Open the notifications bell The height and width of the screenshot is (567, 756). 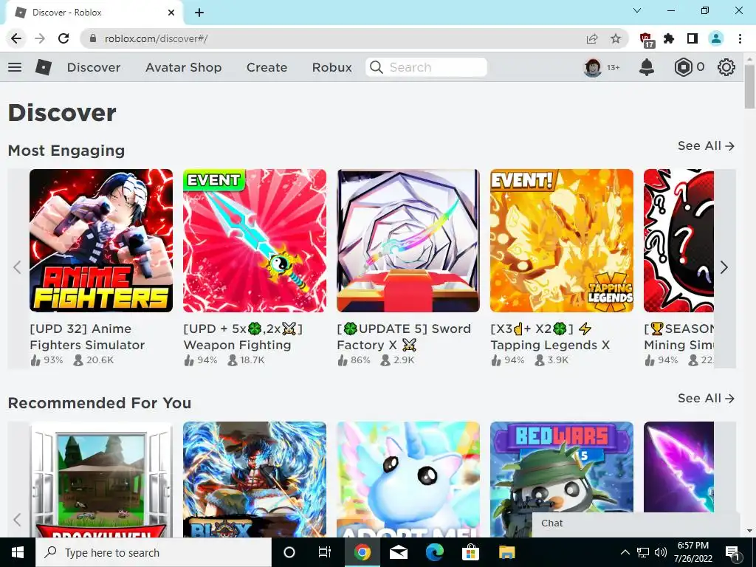[x=647, y=67]
